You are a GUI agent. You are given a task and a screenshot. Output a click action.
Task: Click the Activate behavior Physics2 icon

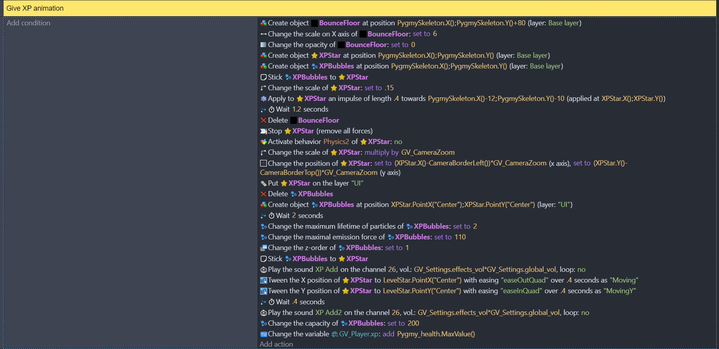click(x=263, y=142)
